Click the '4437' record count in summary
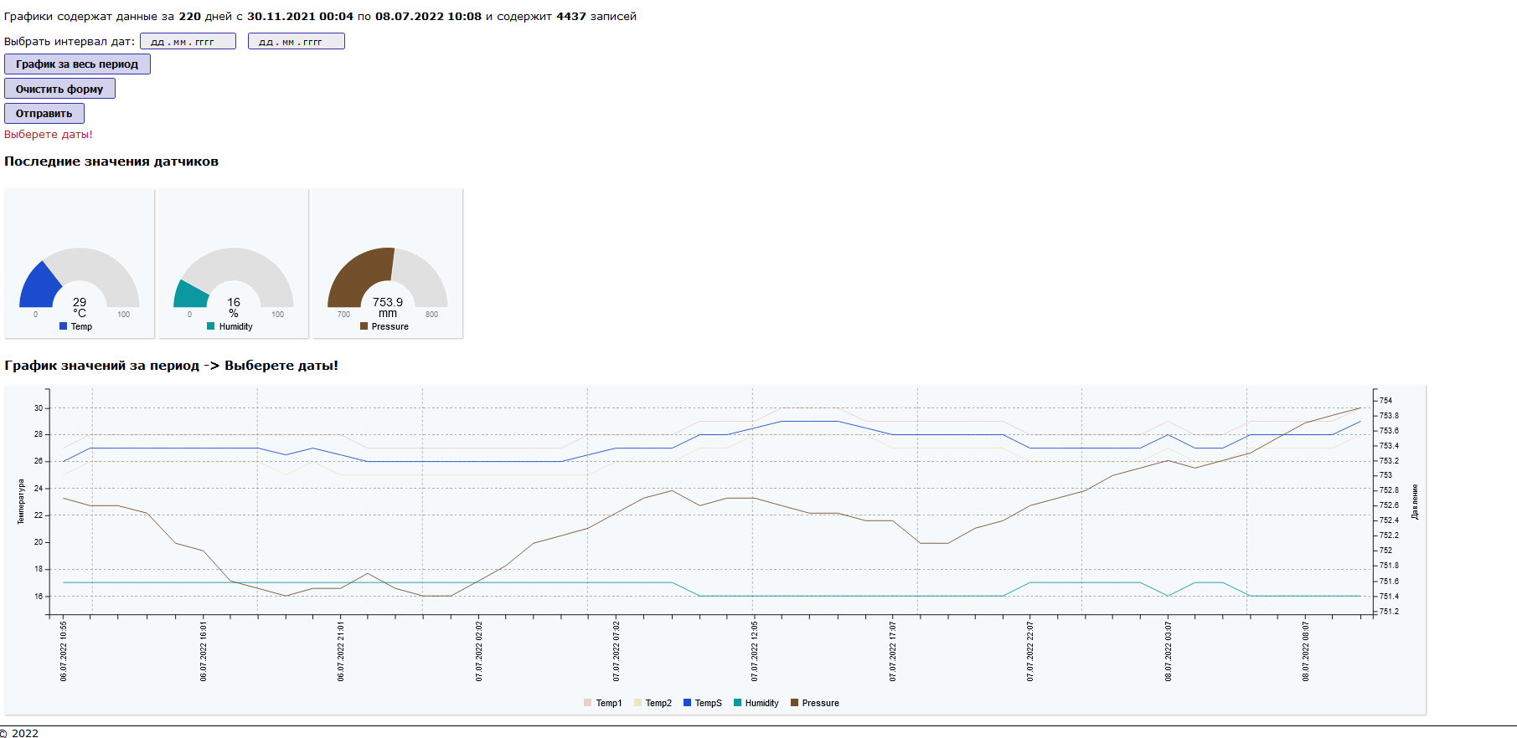Viewport: 1517px width, 738px height. [571, 16]
